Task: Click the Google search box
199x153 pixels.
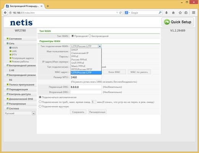Action: (x=144, y=13)
